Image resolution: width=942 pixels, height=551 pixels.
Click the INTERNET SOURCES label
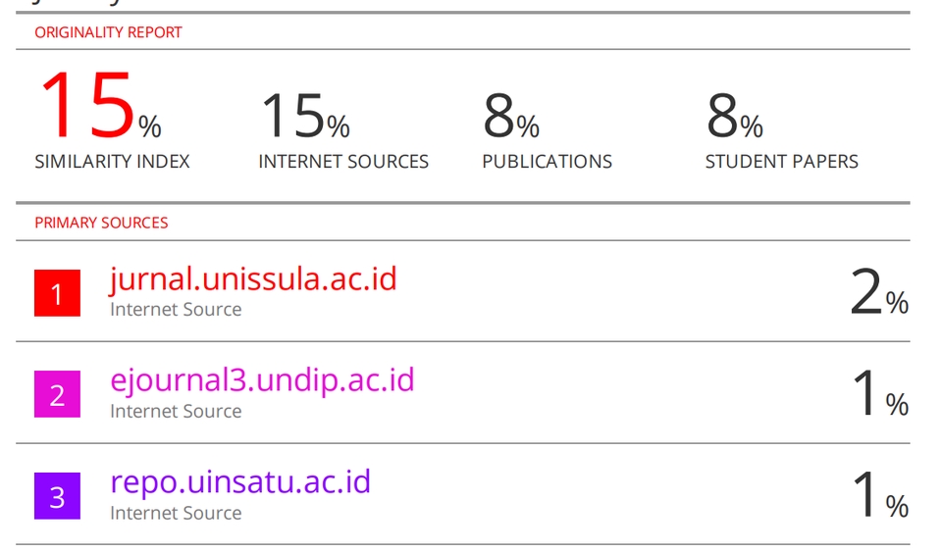[x=343, y=162]
